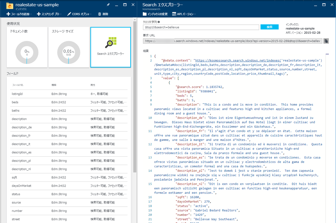Image resolution: width=336 pixels, height=223 pixels.
Task: Click the delete (削除) trash command
Action: coord(103,14)
